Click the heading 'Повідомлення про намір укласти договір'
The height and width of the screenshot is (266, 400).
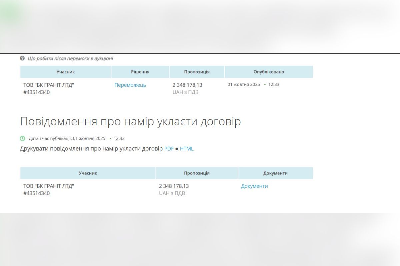131,121
